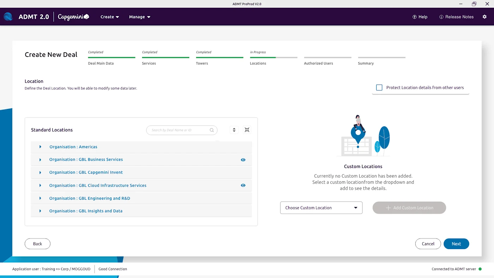Click the expand/sort arrows icon in Standard Locations
The image size is (494, 278).
click(234, 130)
